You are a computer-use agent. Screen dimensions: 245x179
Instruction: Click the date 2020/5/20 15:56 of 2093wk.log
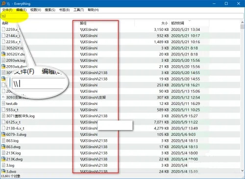point(185,60)
